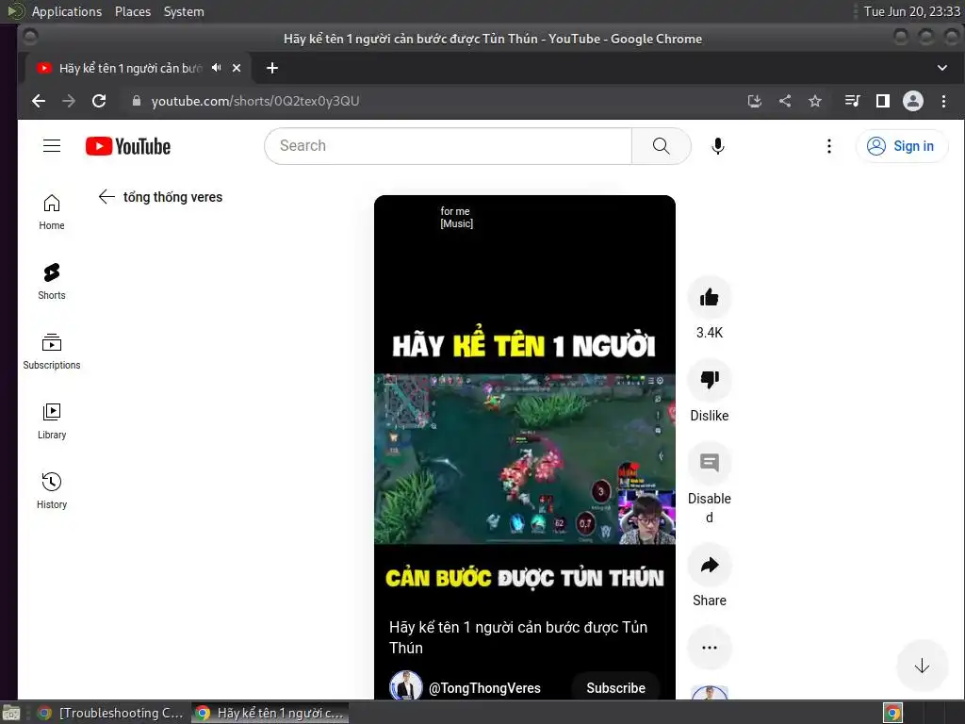Click Chrome forward navigation arrow

(x=68, y=101)
